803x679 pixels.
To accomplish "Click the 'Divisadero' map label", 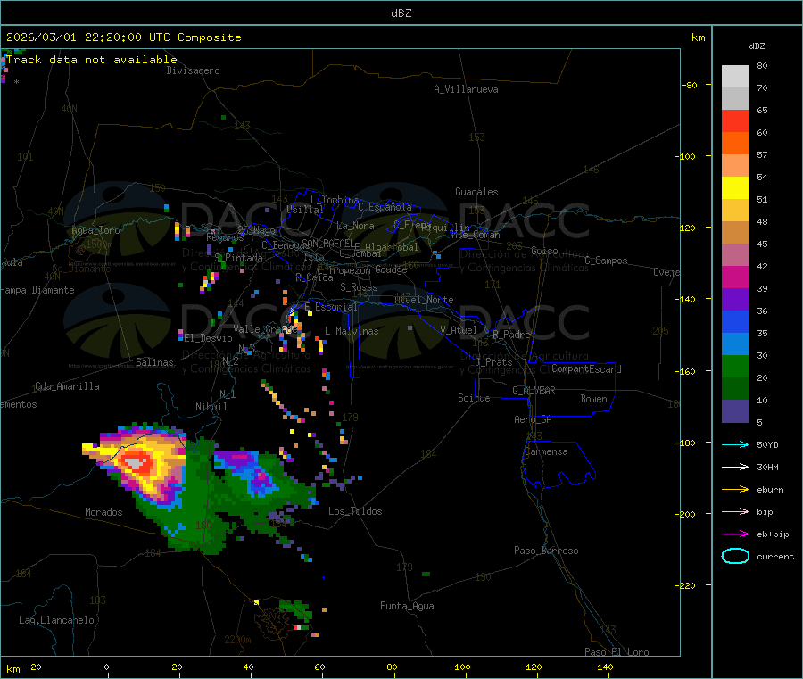I will pos(193,70).
